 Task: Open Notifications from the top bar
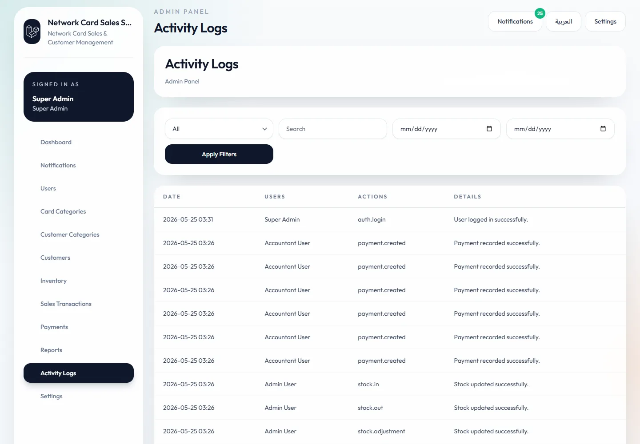tap(515, 21)
